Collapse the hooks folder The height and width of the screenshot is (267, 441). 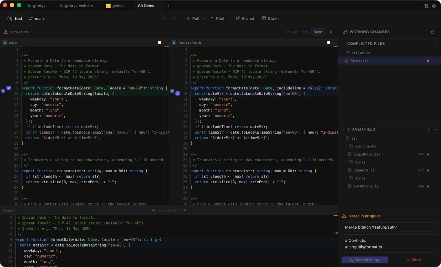(346, 162)
